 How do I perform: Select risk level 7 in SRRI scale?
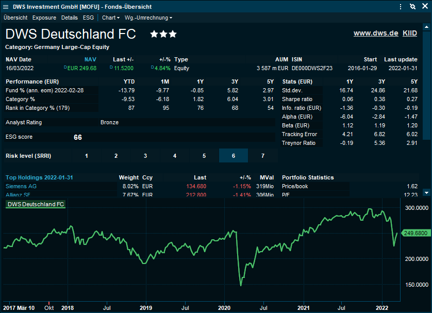pyautogui.click(x=263, y=156)
